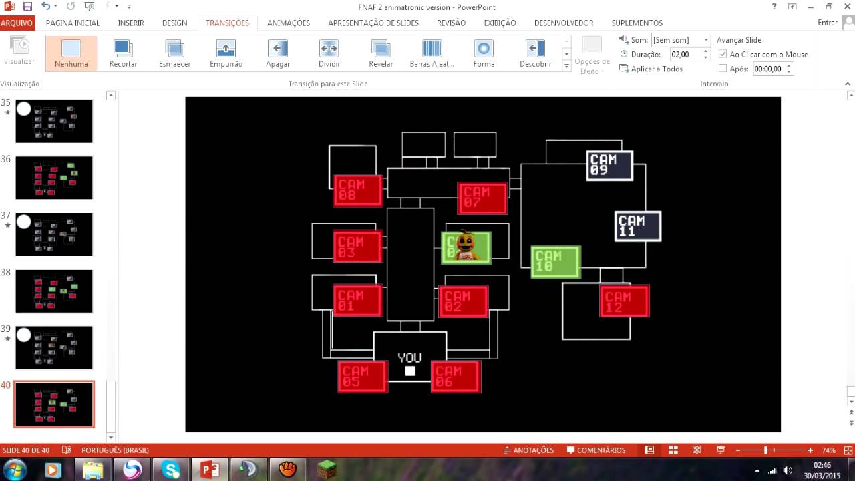Click the spell check icon in status bar
This screenshot has height=481, width=855.
[x=66, y=450]
